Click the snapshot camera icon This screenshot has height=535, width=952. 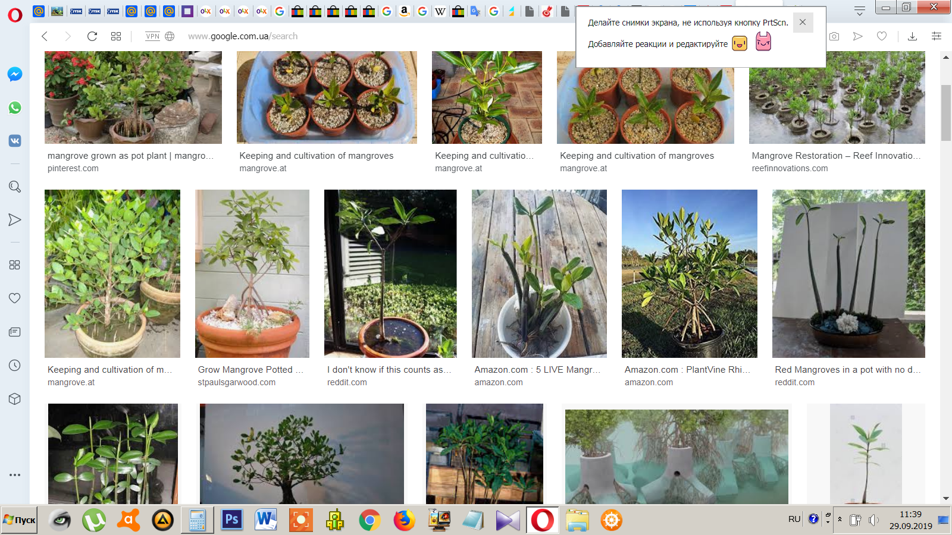coord(834,36)
